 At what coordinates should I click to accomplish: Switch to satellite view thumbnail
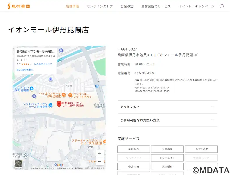coord(18,164)
